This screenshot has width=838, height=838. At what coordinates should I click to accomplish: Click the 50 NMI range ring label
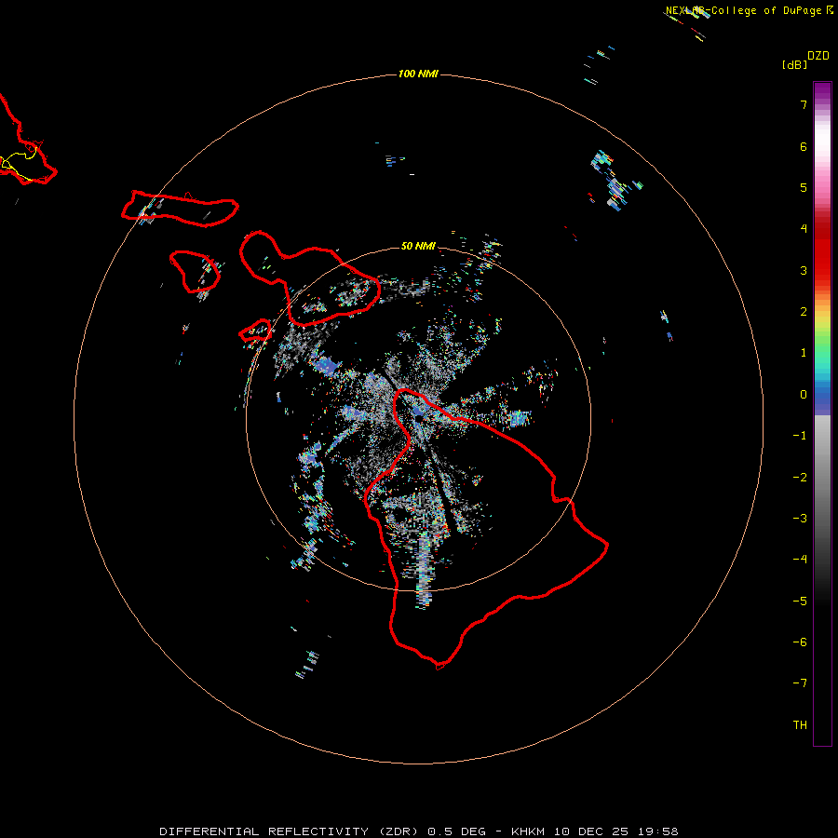tap(418, 247)
